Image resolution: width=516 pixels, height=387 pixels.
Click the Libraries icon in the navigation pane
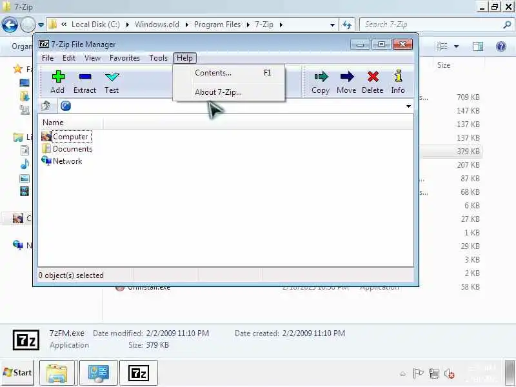click(x=18, y=137)
